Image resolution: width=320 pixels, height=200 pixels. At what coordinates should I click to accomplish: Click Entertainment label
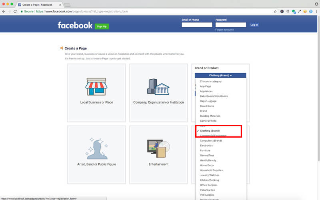[158, 164]
